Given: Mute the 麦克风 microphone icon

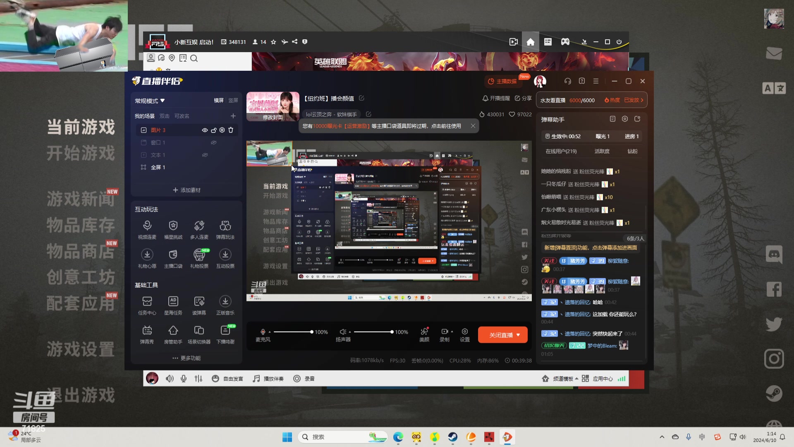Looking at the screenshot, I should (x=263, y=332).
